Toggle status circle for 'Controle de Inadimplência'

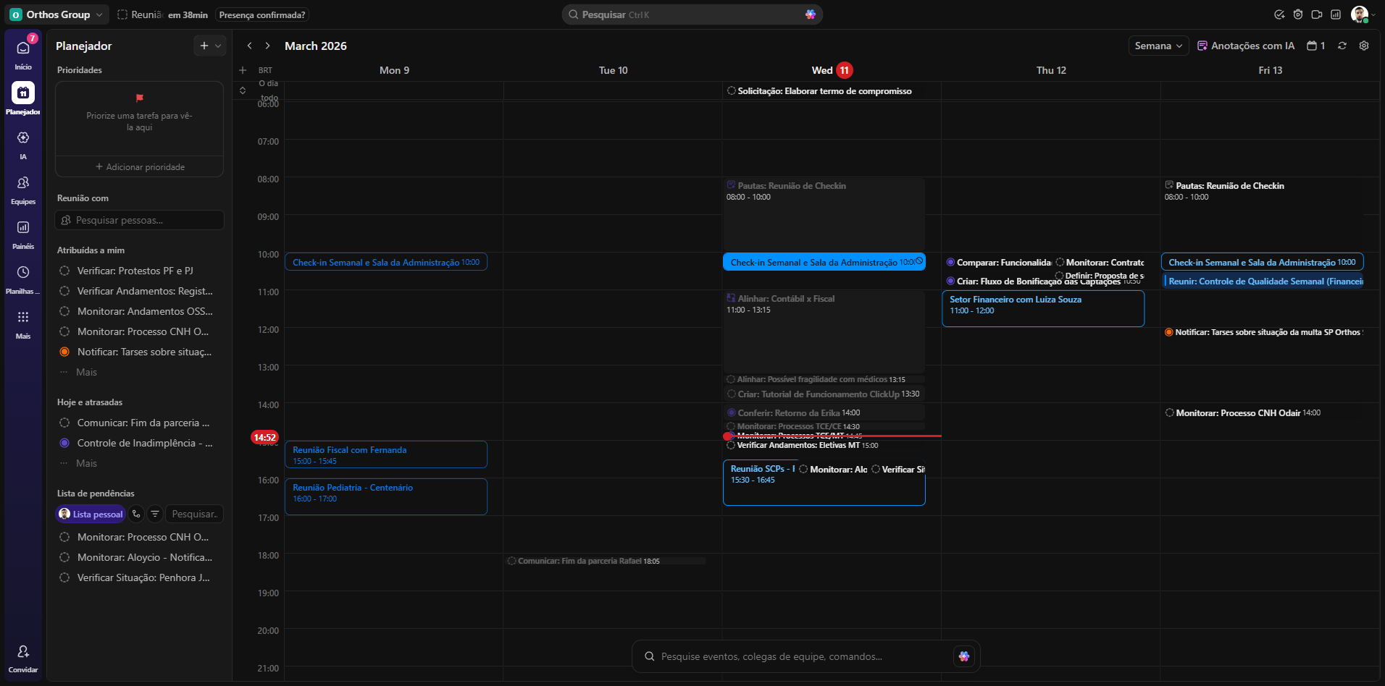tap(64, 443)
